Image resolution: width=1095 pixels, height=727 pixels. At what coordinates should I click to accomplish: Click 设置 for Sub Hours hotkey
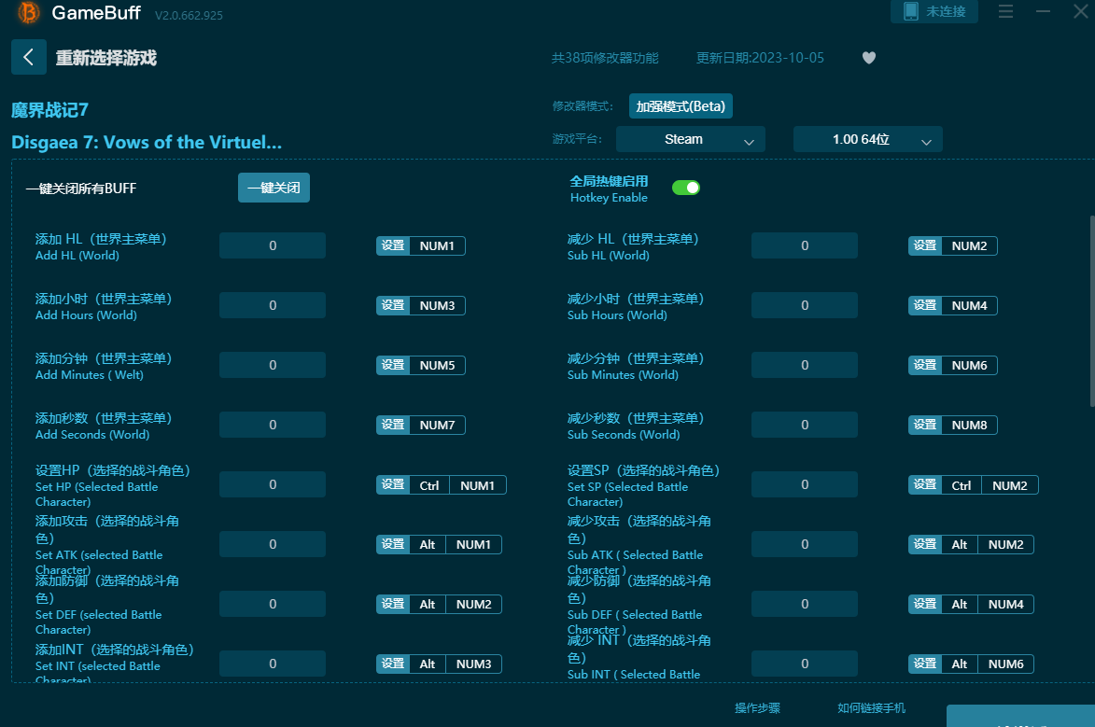925,305
